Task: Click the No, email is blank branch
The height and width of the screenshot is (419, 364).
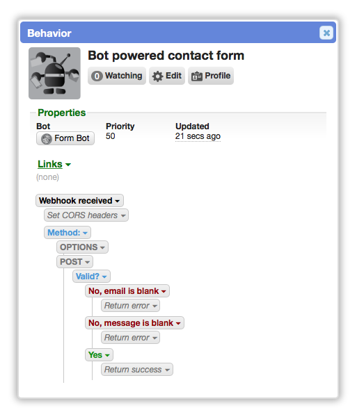Action: click(127, 290)
